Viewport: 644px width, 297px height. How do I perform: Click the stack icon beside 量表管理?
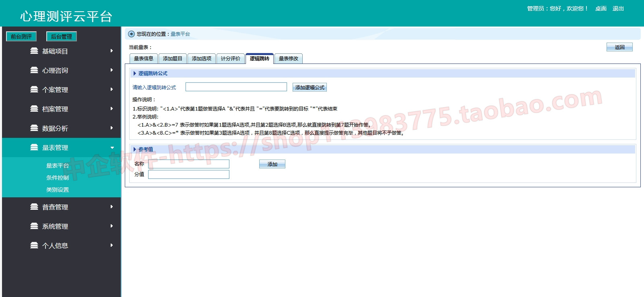pos(34,147)
